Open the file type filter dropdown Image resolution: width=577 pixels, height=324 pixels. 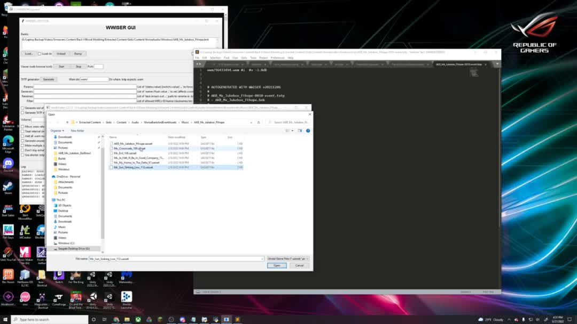click(x=288, y=258)
